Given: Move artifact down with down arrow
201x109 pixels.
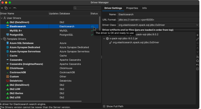Looking at the screenshot, I should (x=197, y=52).
